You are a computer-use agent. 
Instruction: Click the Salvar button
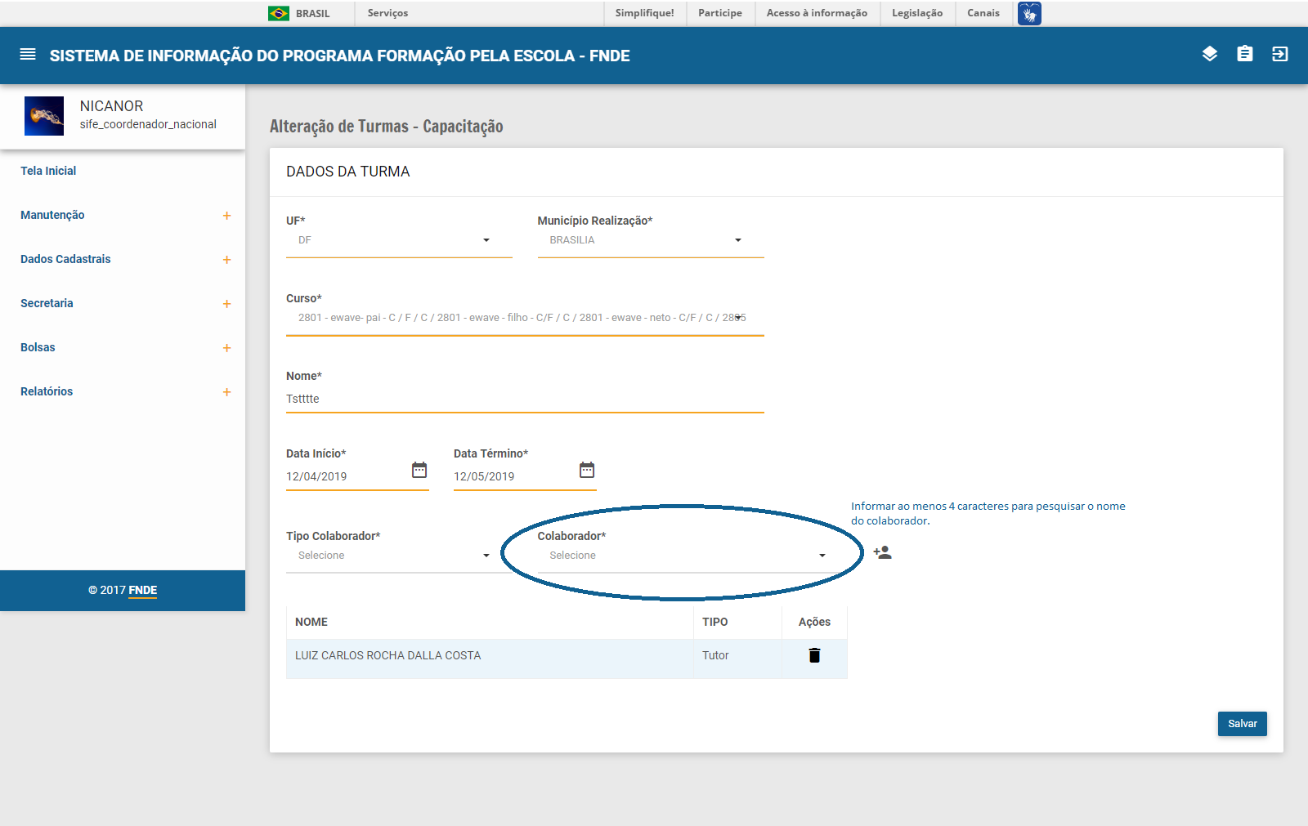coord(1243,724)
